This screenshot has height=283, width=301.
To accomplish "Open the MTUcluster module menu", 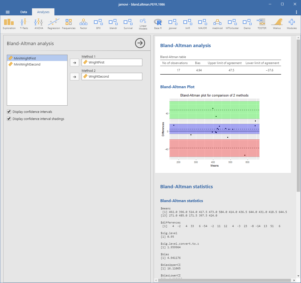I will (x=232, y=24).
